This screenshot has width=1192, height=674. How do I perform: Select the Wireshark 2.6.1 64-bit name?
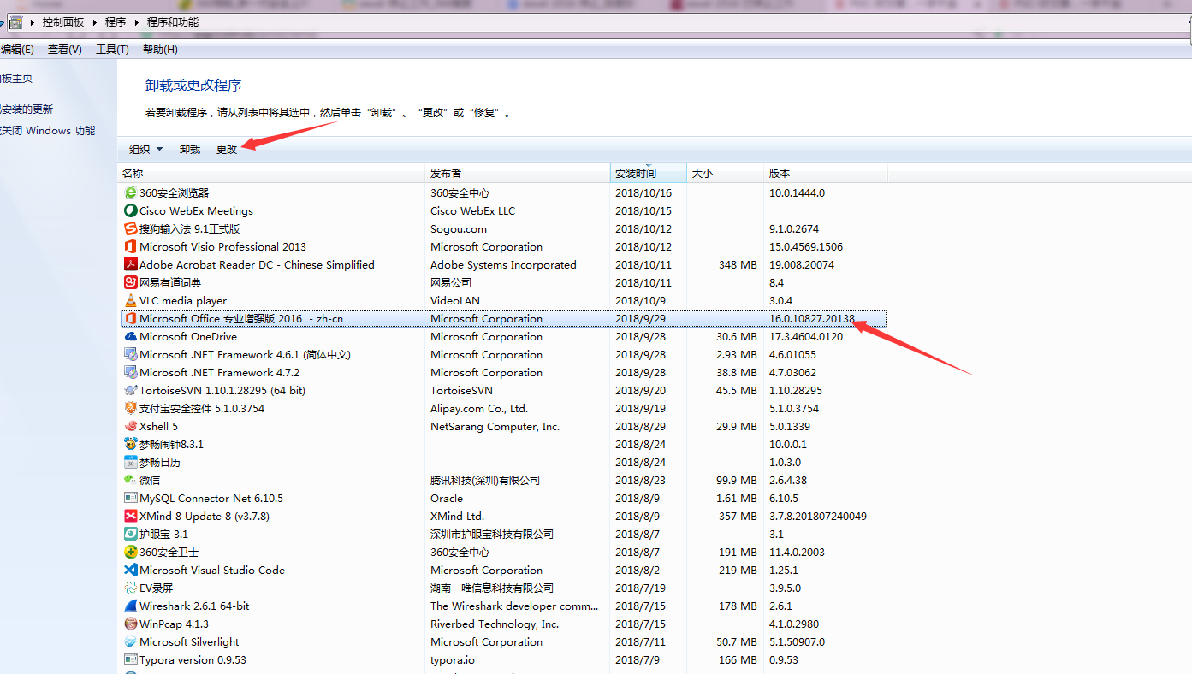pos(194,606)
